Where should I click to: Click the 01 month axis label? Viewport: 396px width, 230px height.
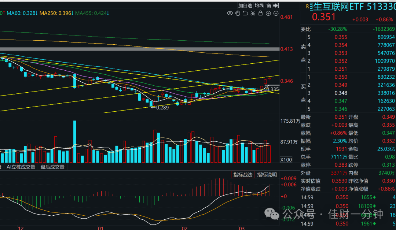(100, 228)
